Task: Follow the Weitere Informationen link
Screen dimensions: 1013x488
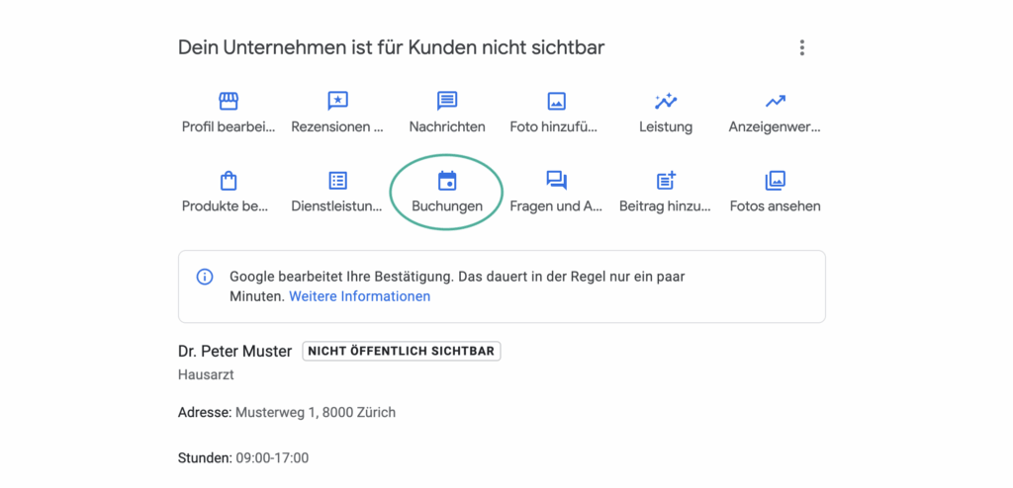Action: click(359, 296)
